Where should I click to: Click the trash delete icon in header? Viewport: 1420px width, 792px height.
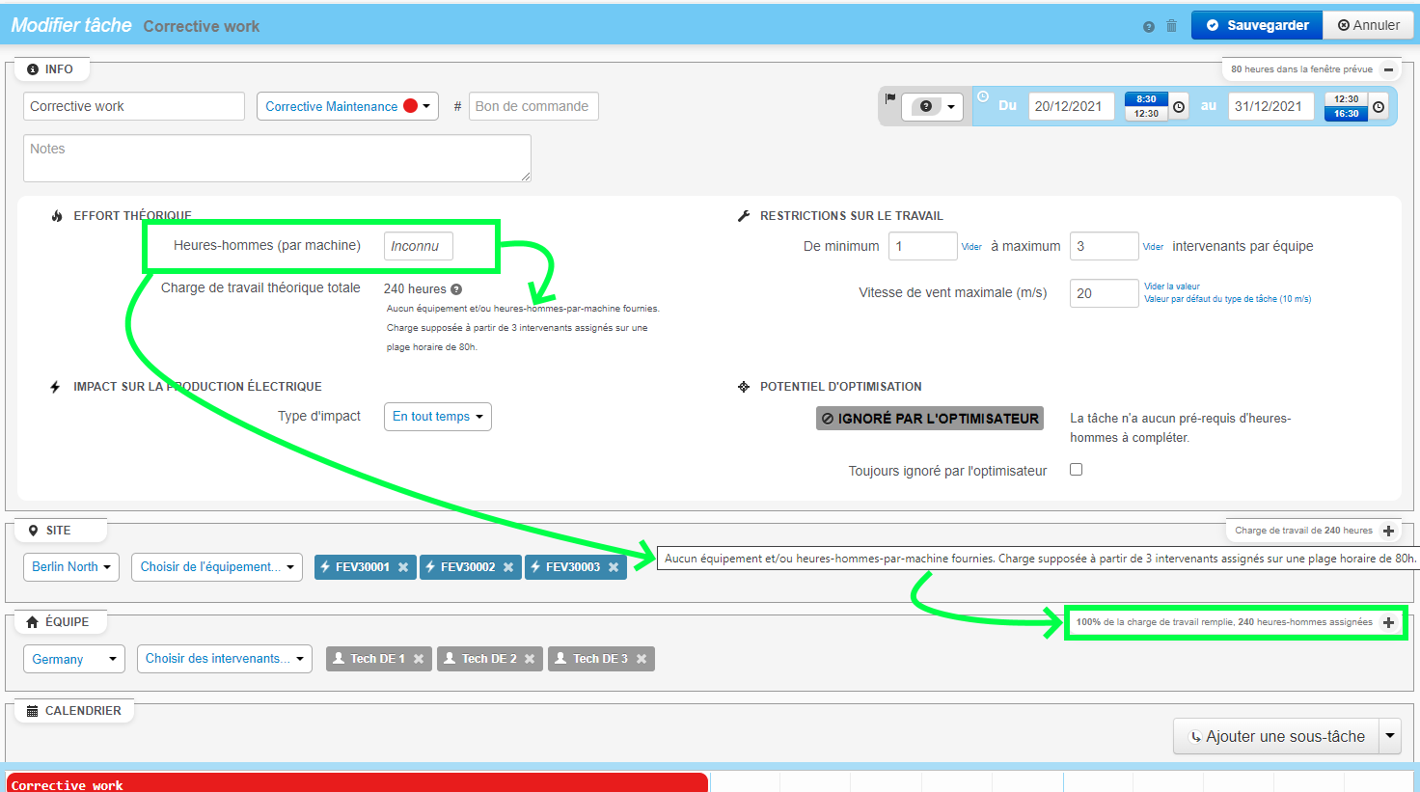tap(1171, 26)
